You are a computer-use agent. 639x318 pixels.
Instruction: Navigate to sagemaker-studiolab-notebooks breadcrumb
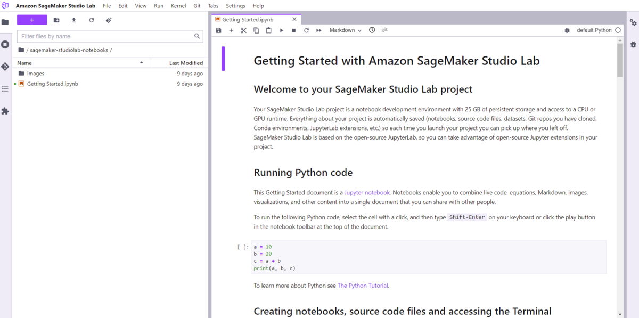point(69,50)
